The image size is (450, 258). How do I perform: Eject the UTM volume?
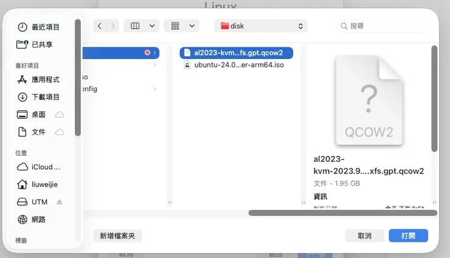59,202
